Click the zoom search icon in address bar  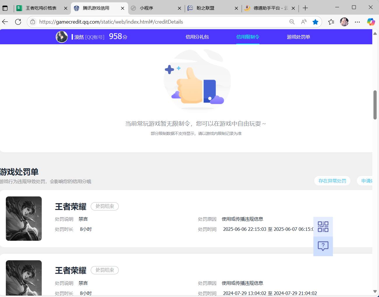(292, 22)
